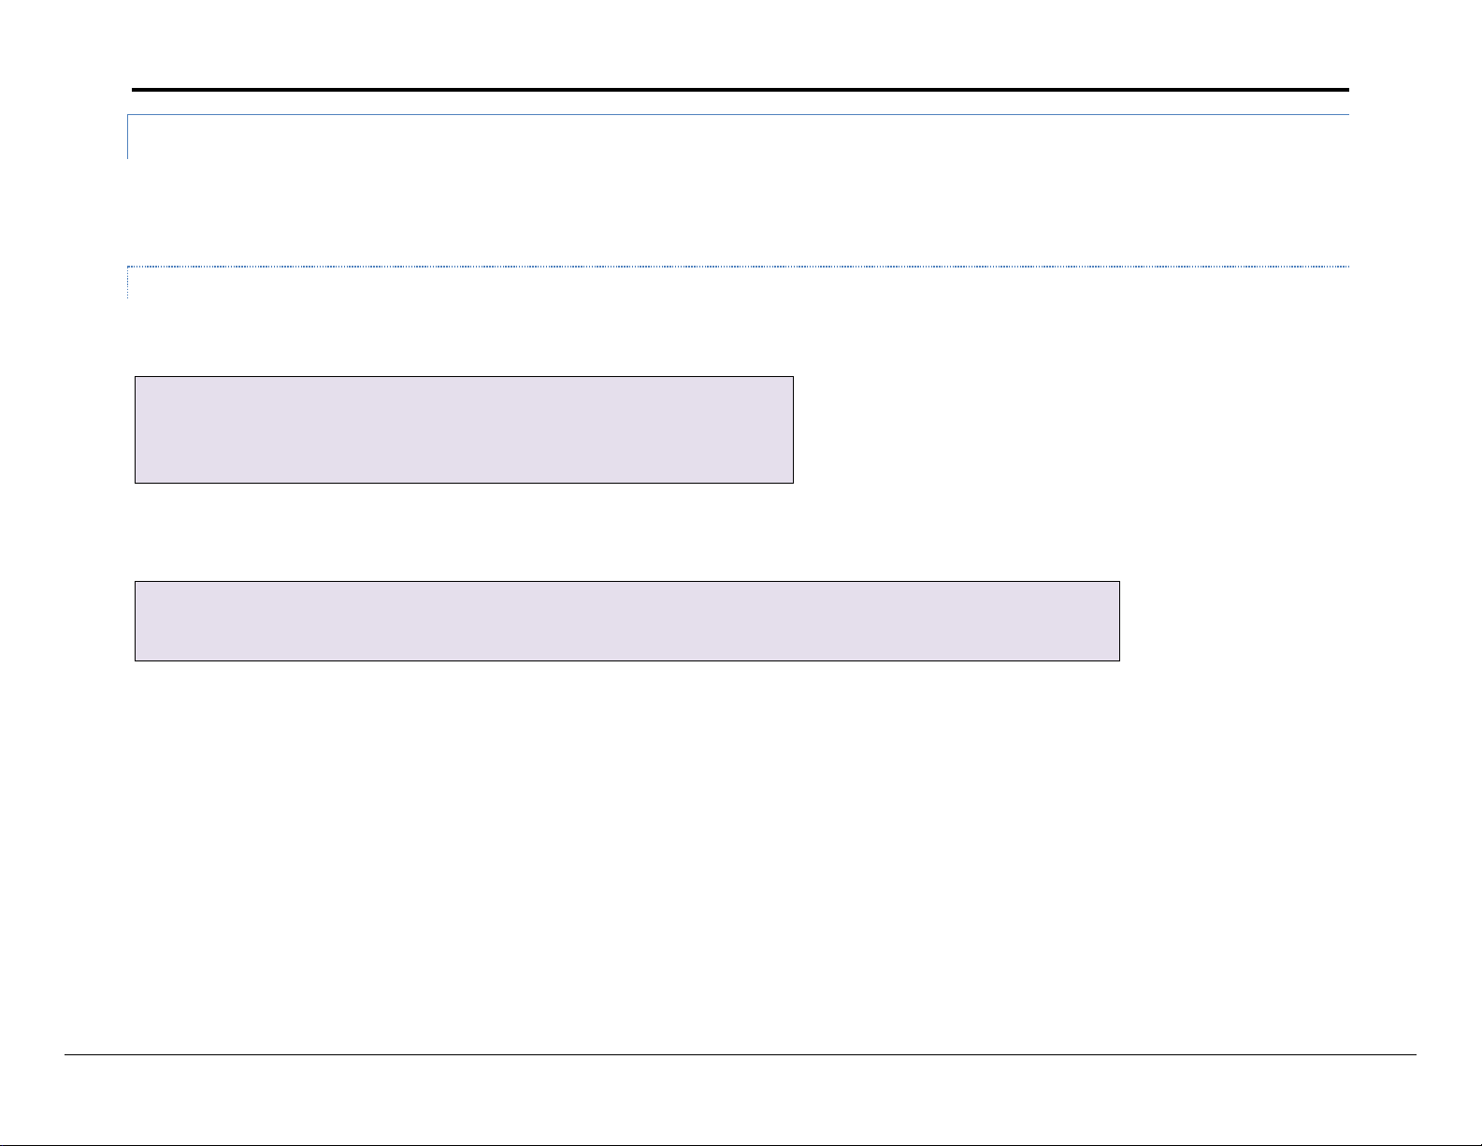
Task: Select the solid blue-bordered heading area
Action: click(738, 137)
